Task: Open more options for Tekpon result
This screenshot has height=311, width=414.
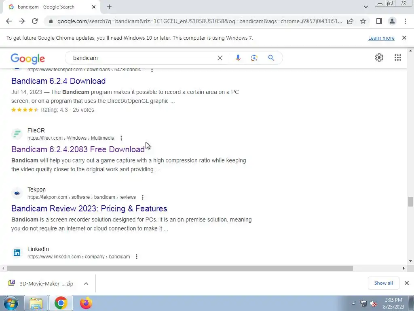Action: (143, 197)
